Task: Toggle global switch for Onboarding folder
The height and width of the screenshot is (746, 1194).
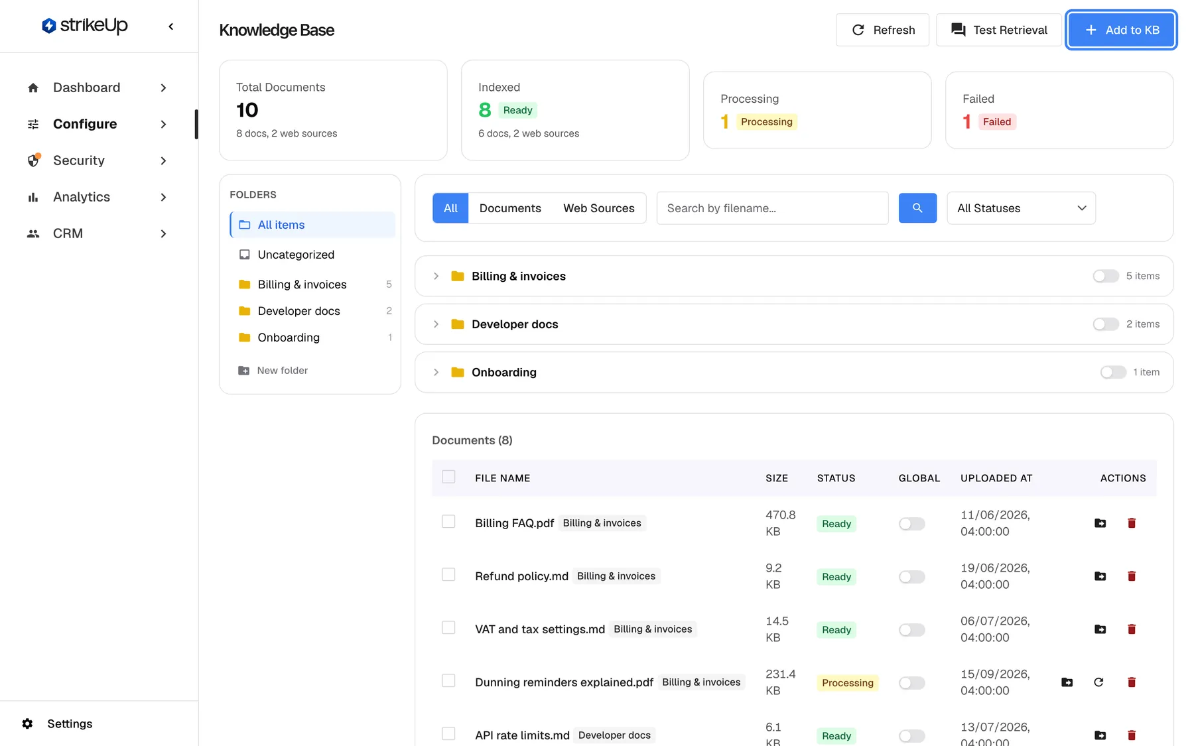Action: tap(1113, 372)
